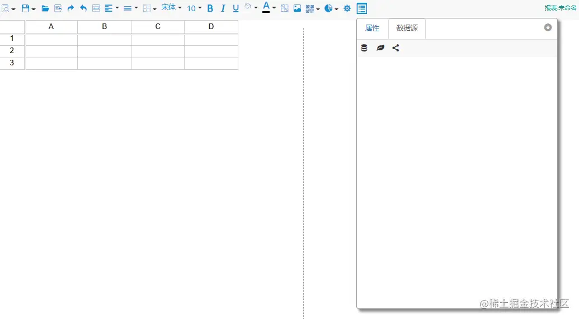Switch to the 数据源 tab
The height and width of the screenshot is (319, 579).
[x=407, y=28]
